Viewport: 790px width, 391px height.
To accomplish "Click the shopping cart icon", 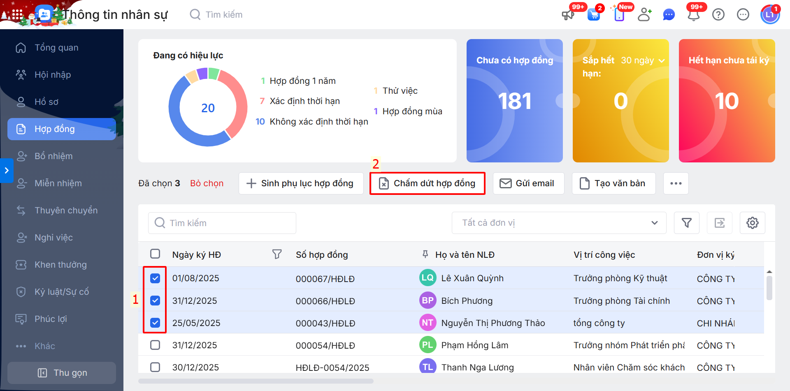I will click(x=593, y=15).
